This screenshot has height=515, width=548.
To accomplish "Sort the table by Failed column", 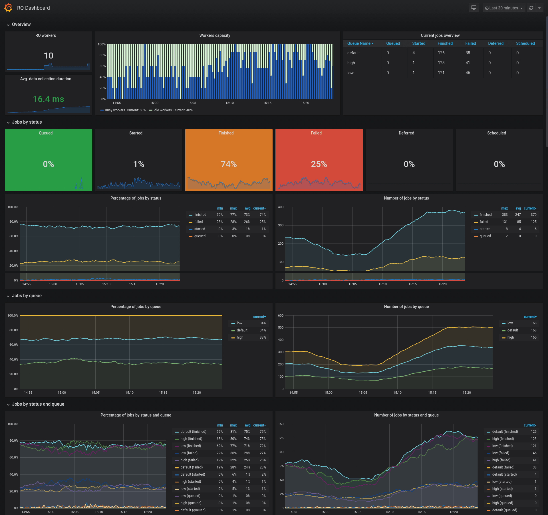I will coord(470,43).
